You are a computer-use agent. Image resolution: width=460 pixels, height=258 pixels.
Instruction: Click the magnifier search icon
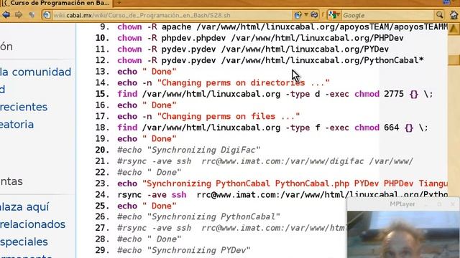coord(439,15)
